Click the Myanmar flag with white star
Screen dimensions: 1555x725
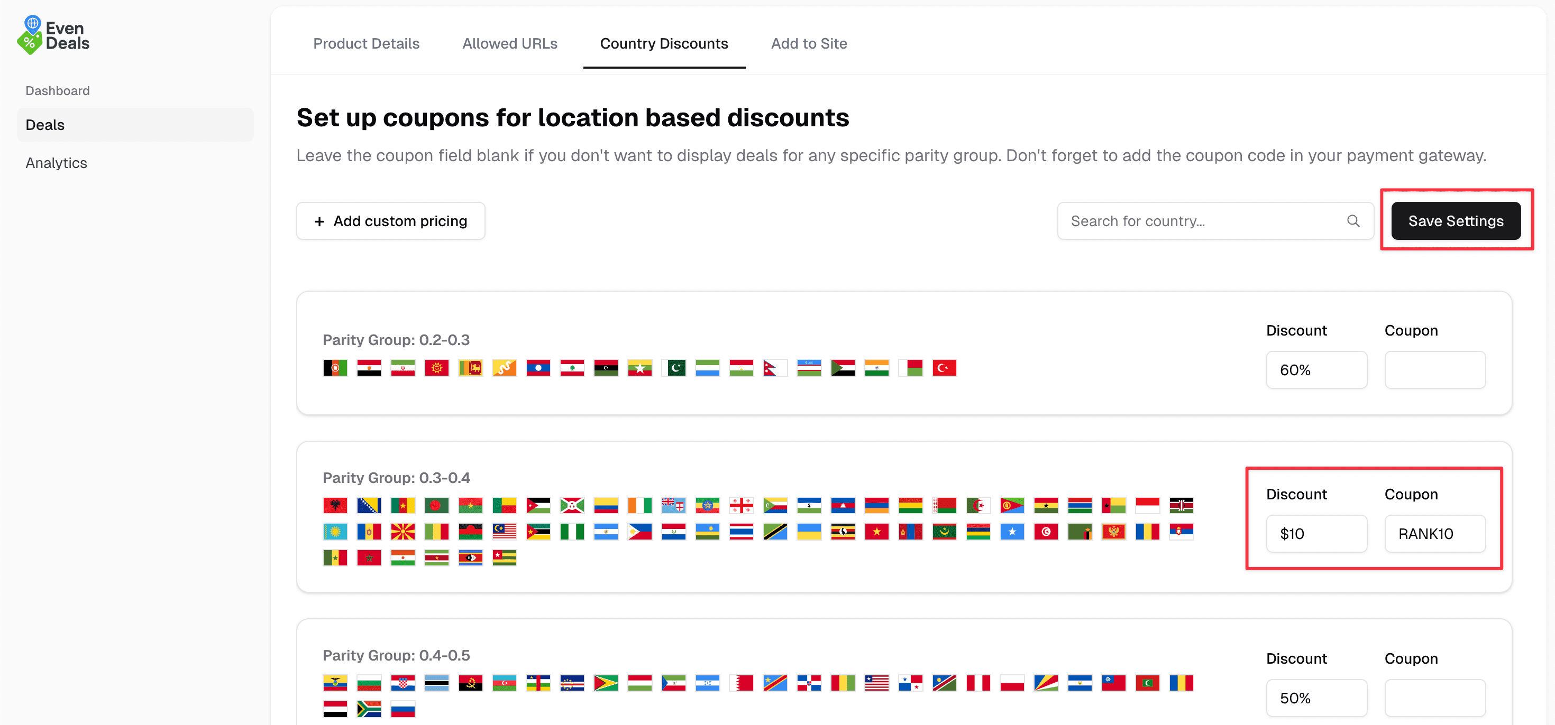[x=640, y=367]
